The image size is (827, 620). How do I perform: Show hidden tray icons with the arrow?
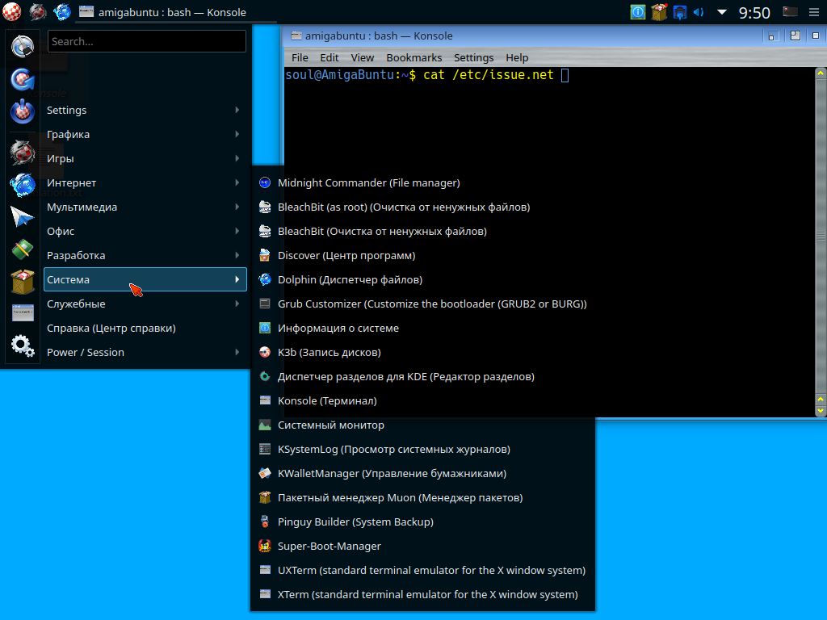coord(722,12)
